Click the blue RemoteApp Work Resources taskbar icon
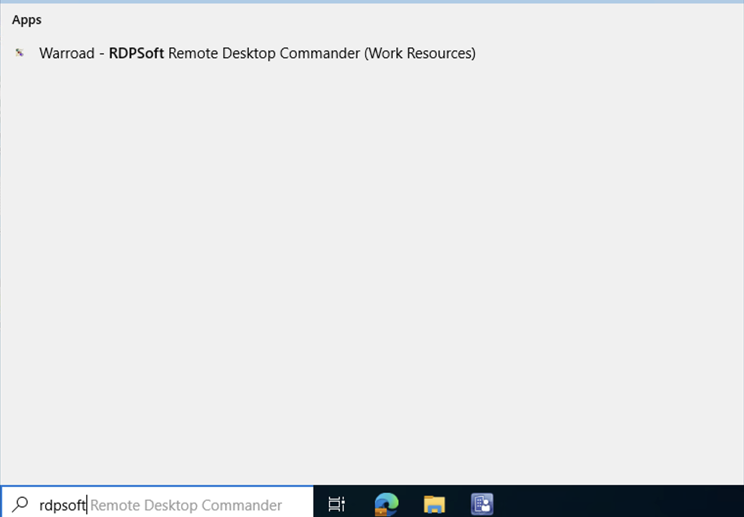The width and height of the screenshot is (744, 517). pyautogui.click(x=482, y=503)
